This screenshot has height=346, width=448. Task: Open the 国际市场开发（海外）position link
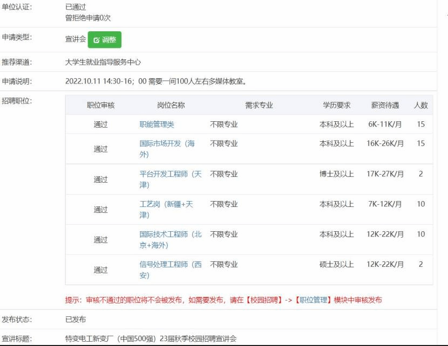(x=167, y=144)
